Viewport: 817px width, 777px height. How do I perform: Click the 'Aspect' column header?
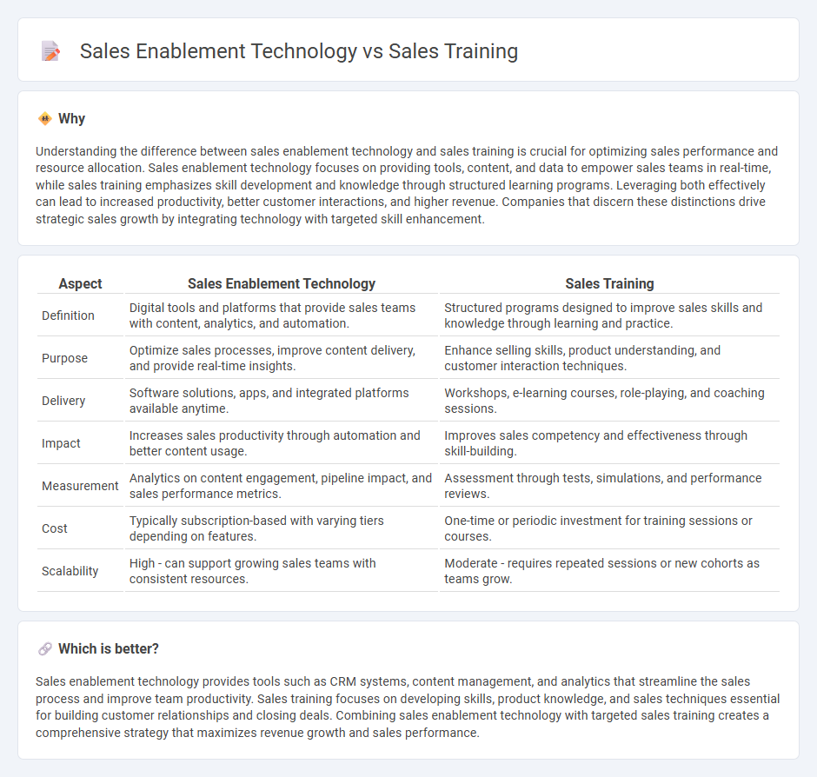(80, 283)
